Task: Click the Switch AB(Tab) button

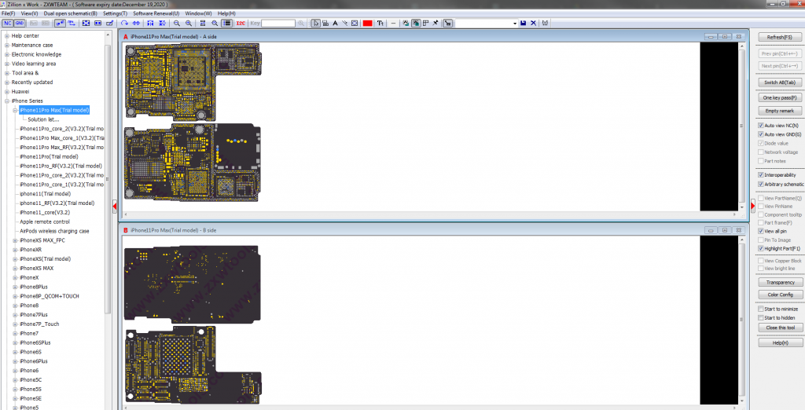Action: tap(780, 82)
